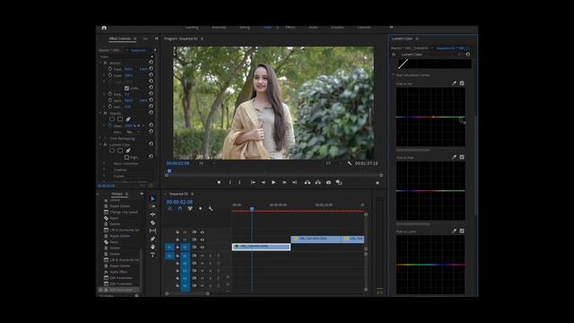Click the Lift button

[x=308, y=182]
